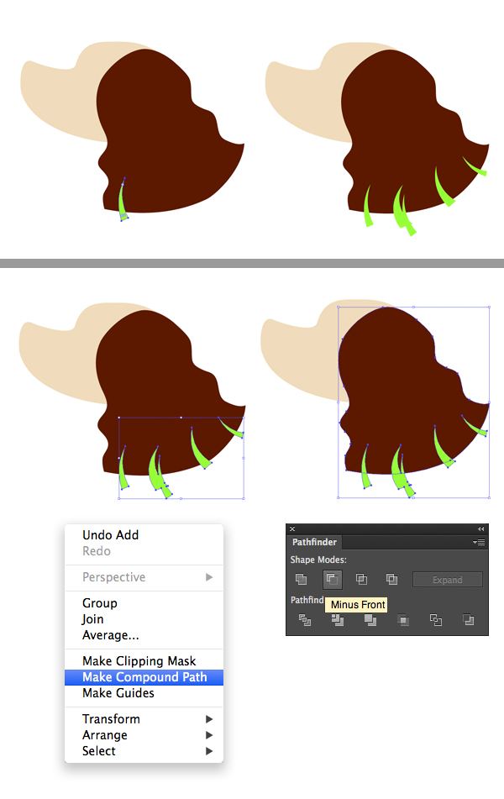Click the Divide pathfinder icon
Viewport: 504px width, 799px height.
[305, 620]
